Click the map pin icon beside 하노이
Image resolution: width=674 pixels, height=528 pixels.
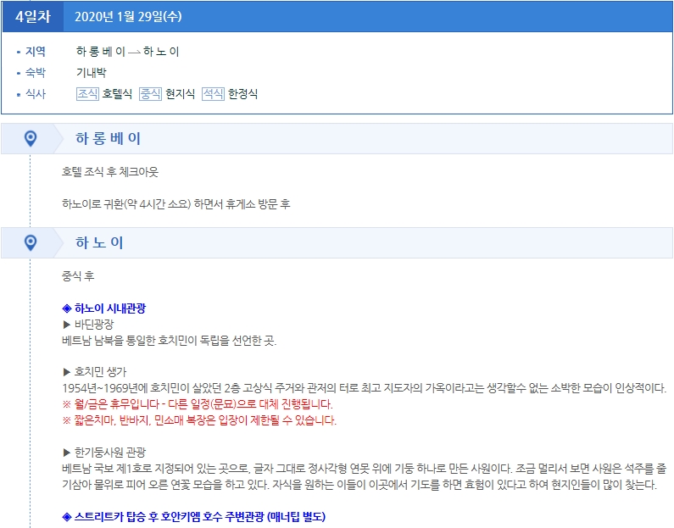tap(31, 243)
